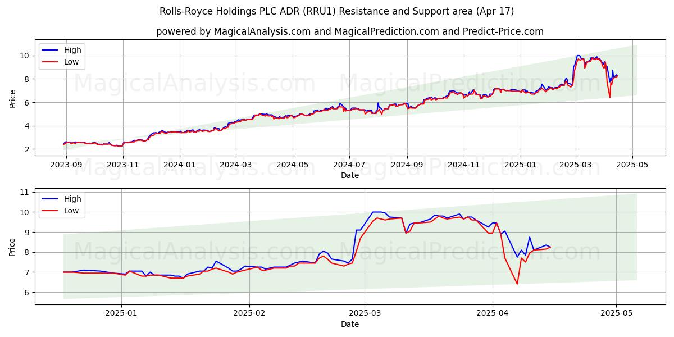Viewport: 674px width, 337px height.
Task: Click the '2024-01' x-axis label
Action: [180, 166]
